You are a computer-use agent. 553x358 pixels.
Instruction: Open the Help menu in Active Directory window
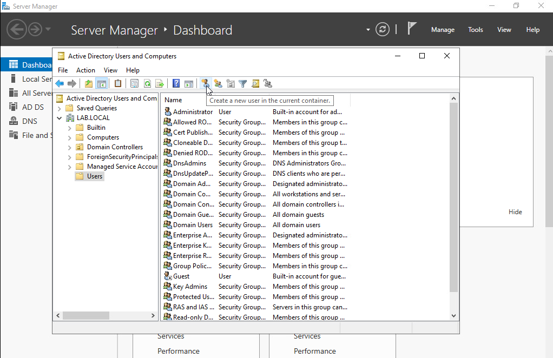(133, 70)
